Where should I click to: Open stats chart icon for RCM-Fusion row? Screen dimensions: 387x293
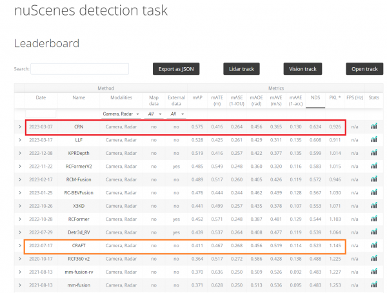coord(374,179)
